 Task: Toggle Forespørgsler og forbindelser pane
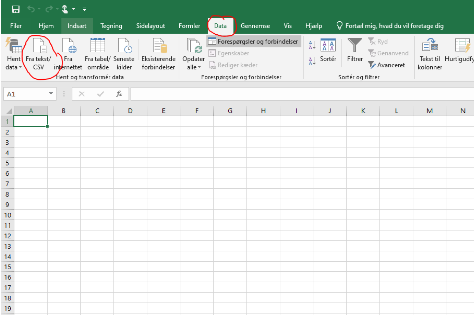tap(254, 41)
